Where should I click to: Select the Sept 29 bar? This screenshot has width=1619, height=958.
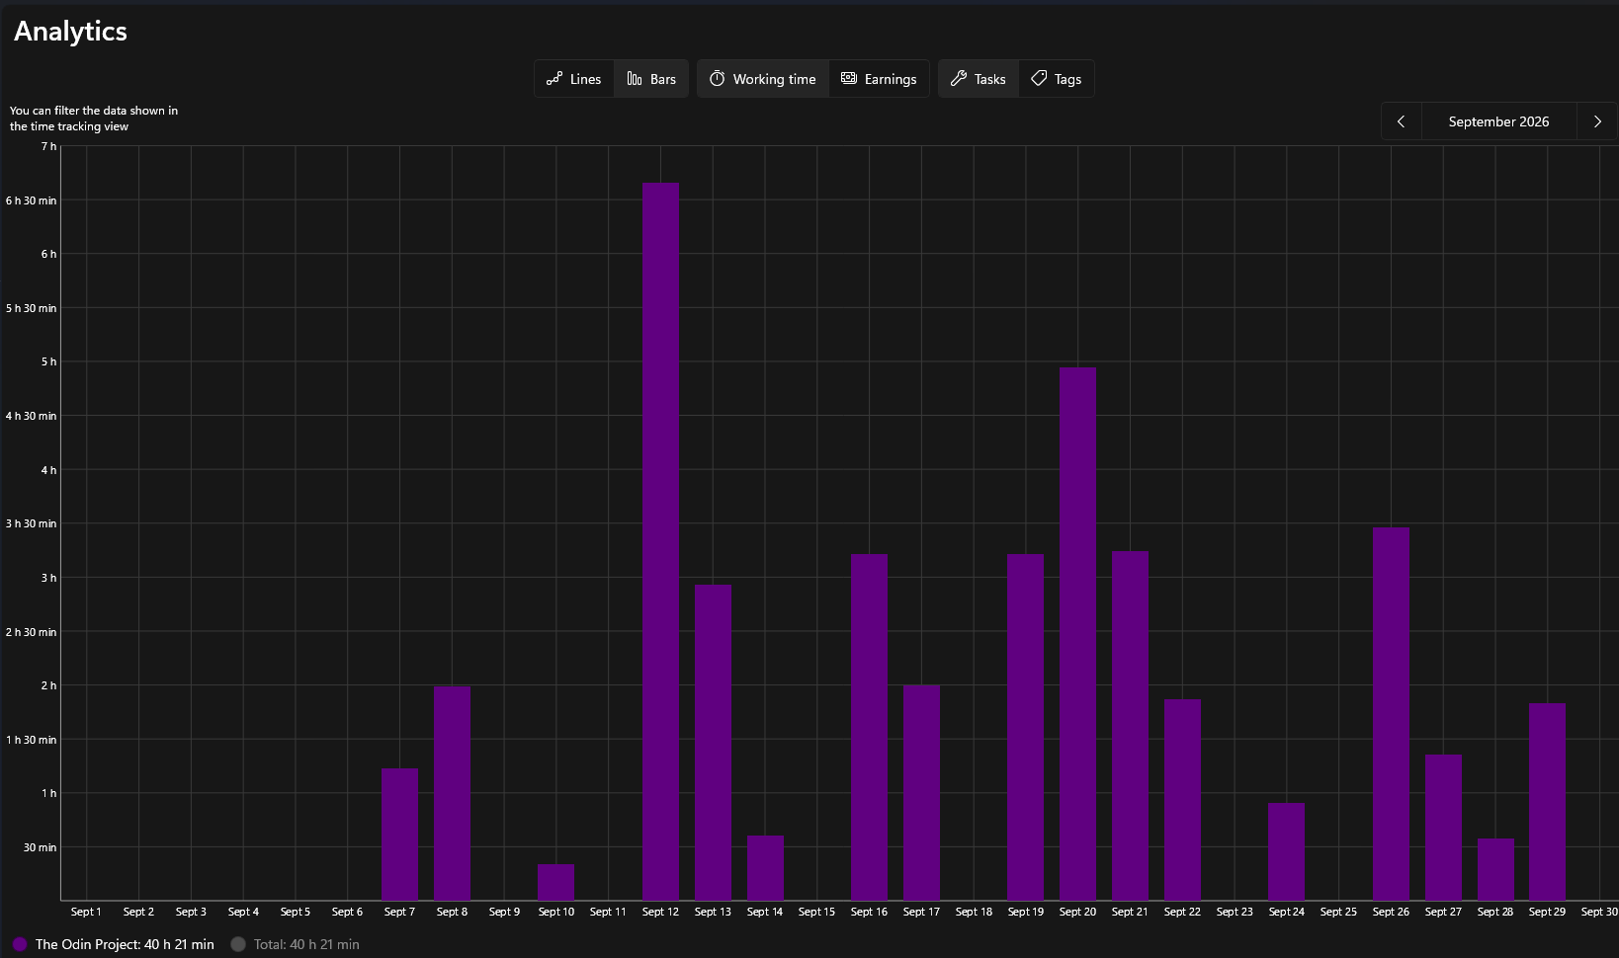click(x=1547, y=801)
